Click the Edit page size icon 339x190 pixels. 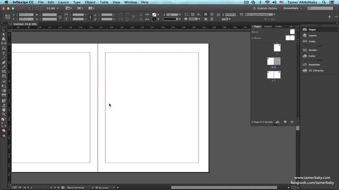278,122
